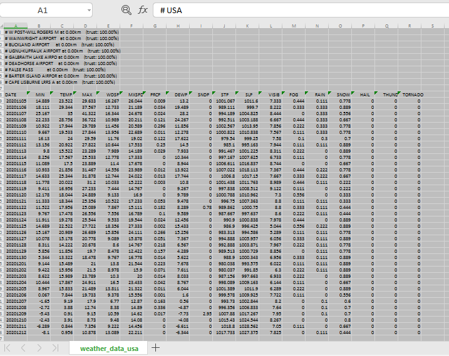Select date cell 20201212

[16, 332]
